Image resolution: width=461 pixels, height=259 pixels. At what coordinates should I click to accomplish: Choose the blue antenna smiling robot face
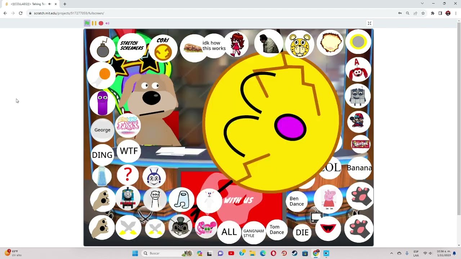pyautogui.click(x=154, y=177)
